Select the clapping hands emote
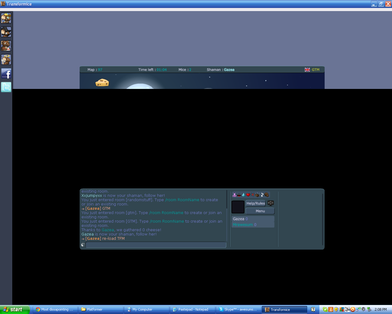Image resolution: width=392 pixels, height=314 pixels. pos(257,195)
